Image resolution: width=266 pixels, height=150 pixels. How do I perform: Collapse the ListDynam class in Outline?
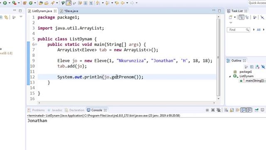coord(230,76)
